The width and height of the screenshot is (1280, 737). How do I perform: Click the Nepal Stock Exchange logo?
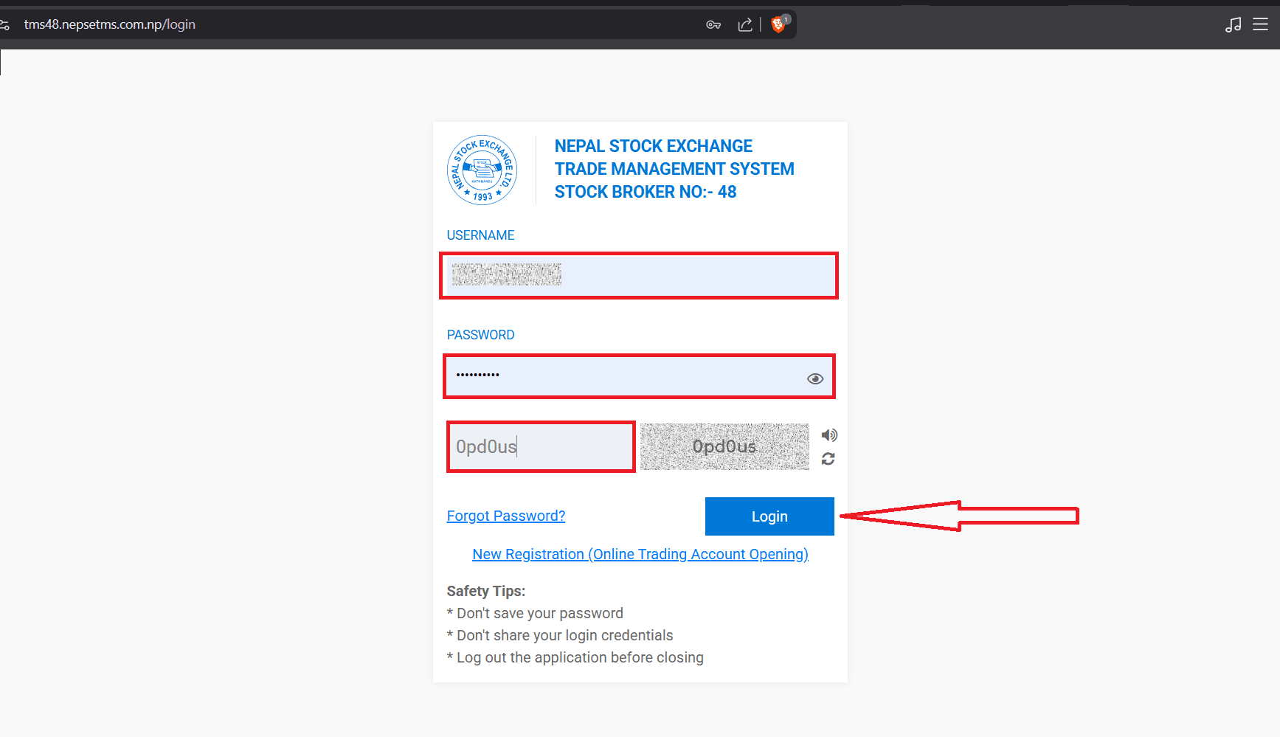tap(482, 170)
